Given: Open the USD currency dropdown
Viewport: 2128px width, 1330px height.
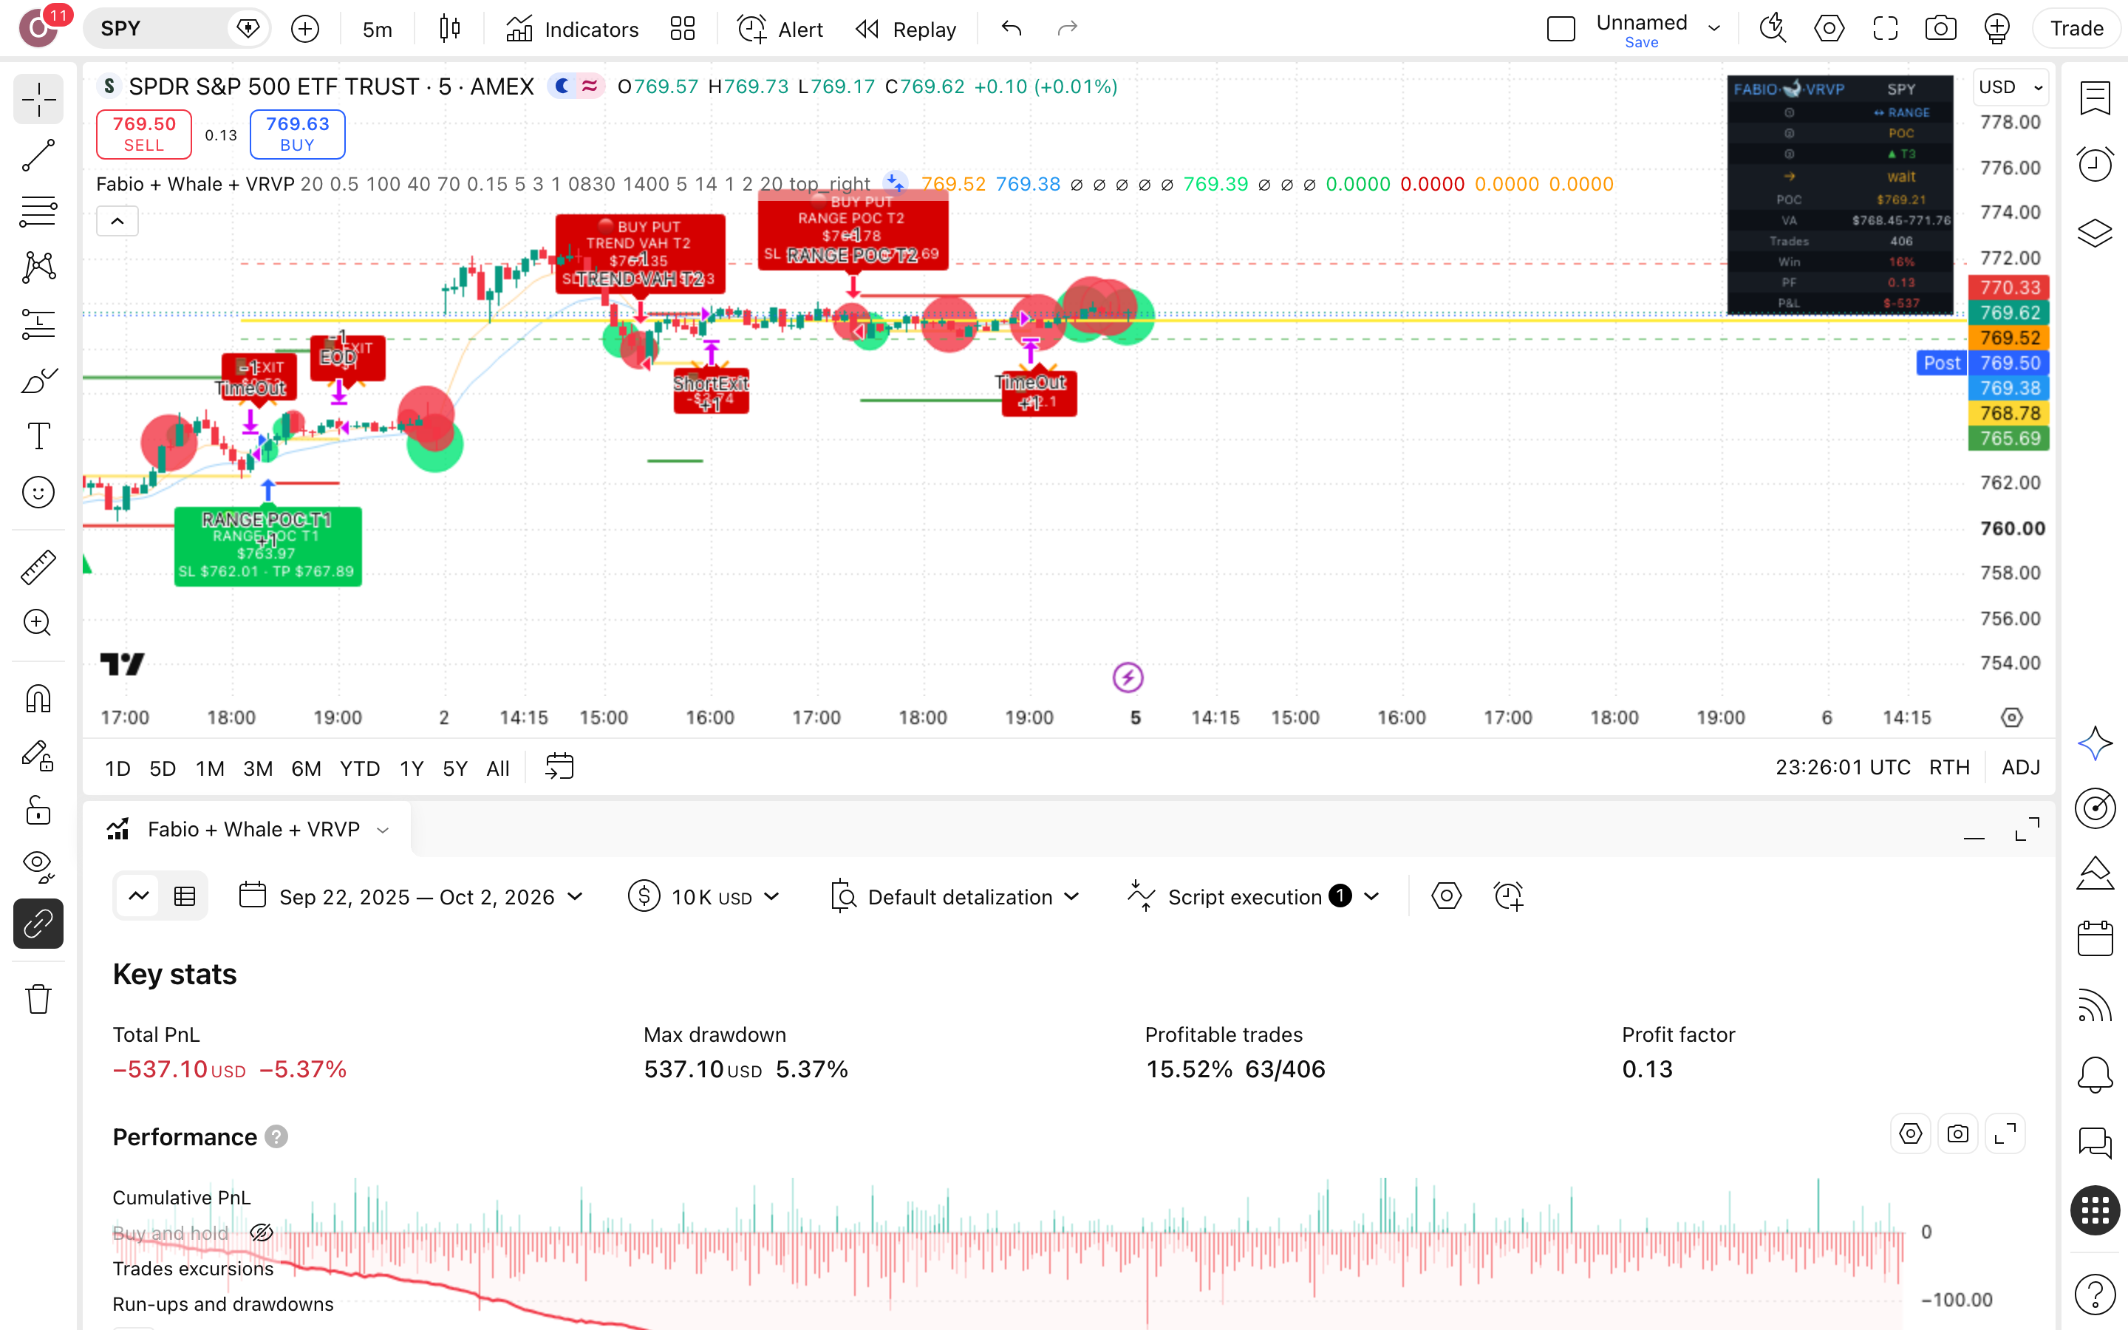Looking at the screenshot, I should coord(2011,87).
